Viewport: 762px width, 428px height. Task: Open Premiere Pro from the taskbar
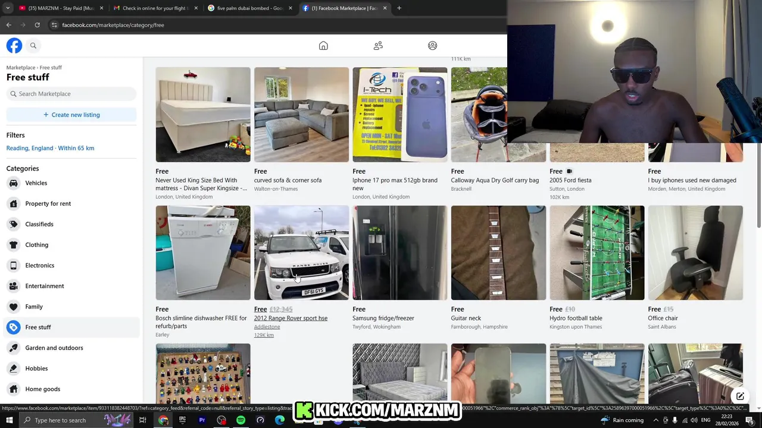(202, 420)
